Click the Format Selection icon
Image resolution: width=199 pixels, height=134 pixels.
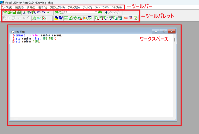click(x=120, y=18)
